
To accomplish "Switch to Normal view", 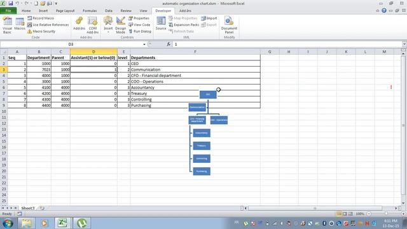I will point(339,214).
